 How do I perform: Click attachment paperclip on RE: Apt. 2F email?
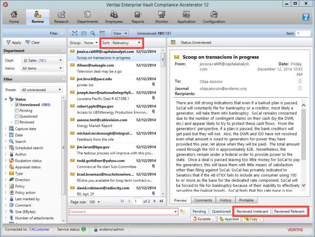[x=154, y=193]
